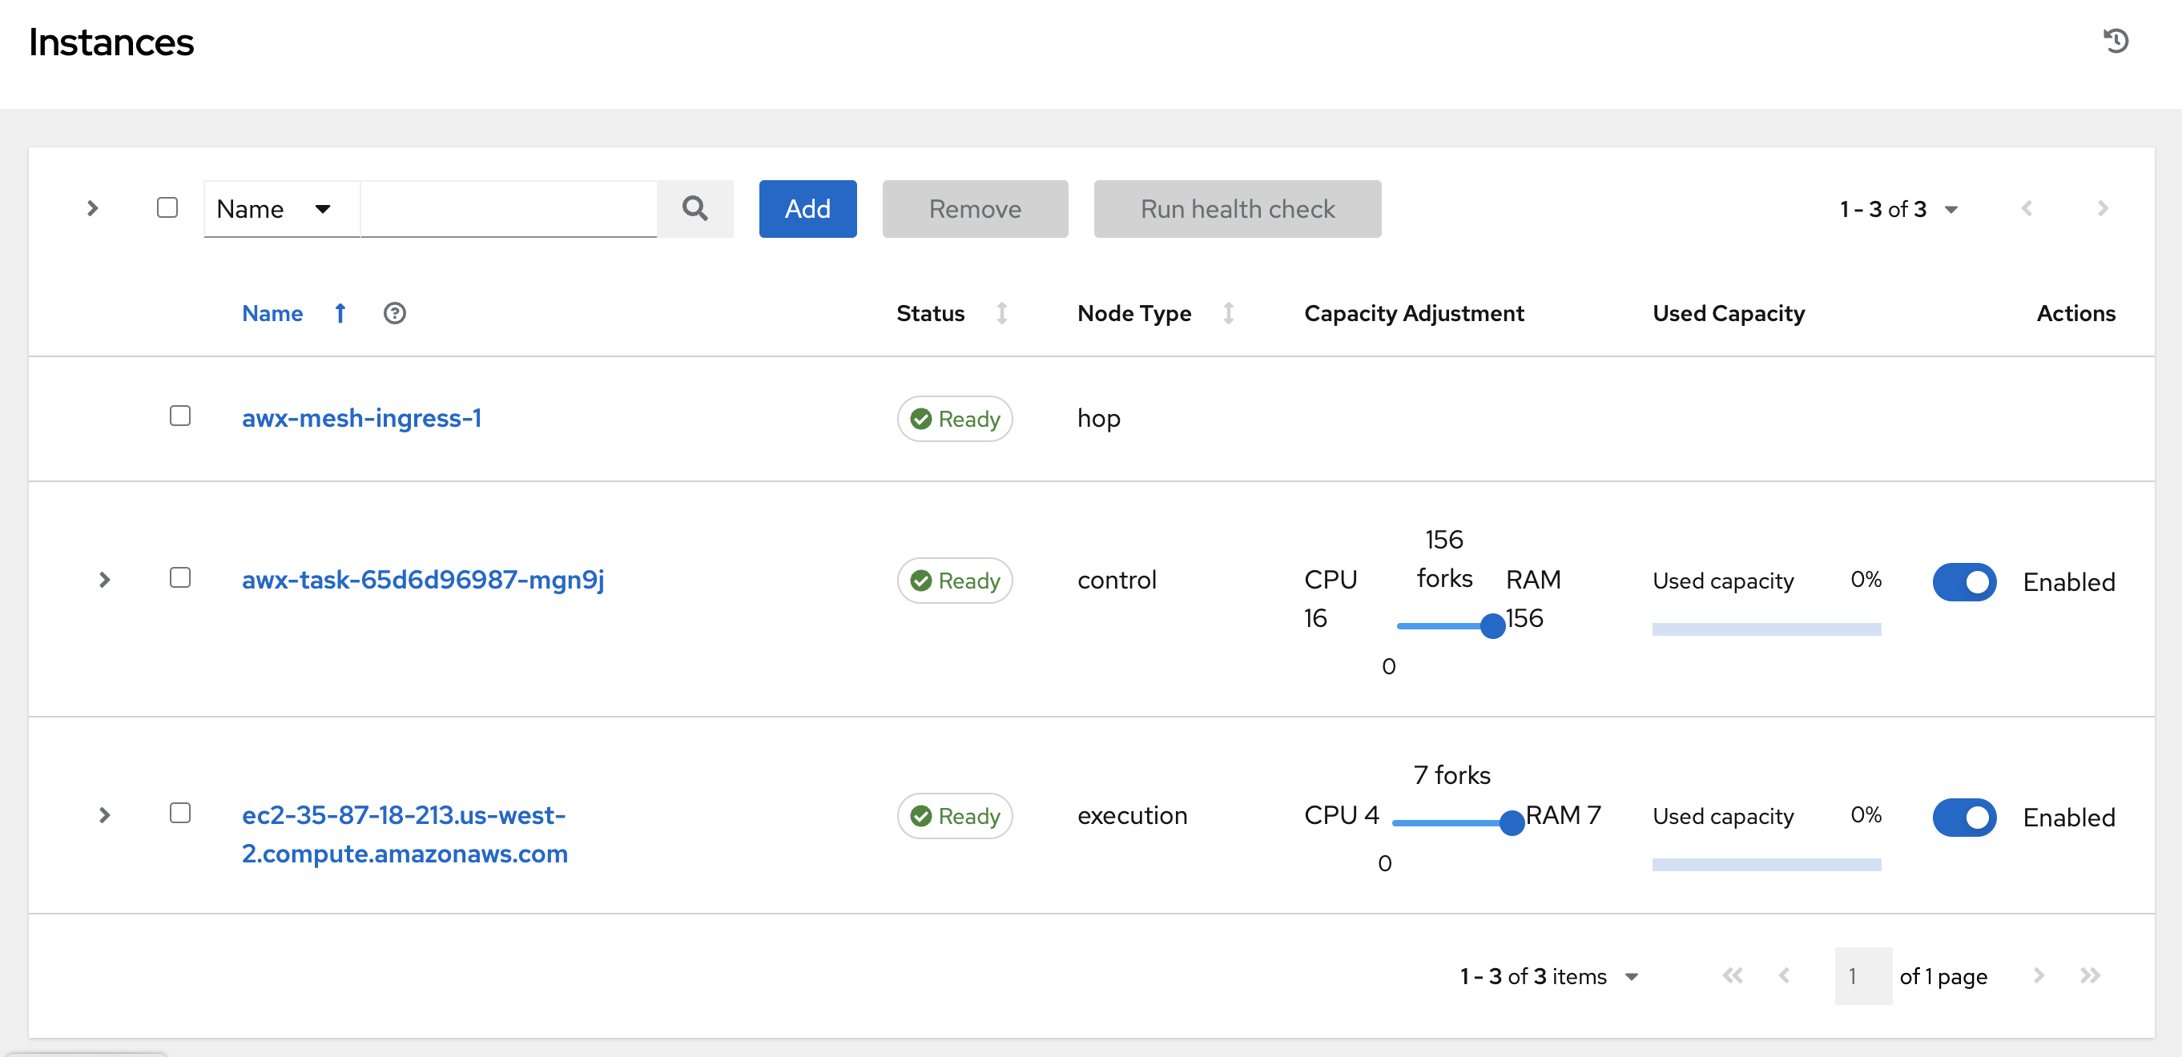
Task: Open the help tooltip beside Name column
Action: tap(395, 312)
